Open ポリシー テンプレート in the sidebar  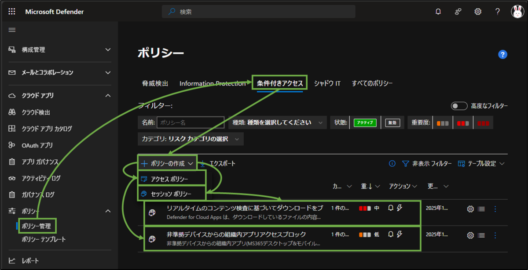coord(44,239)
